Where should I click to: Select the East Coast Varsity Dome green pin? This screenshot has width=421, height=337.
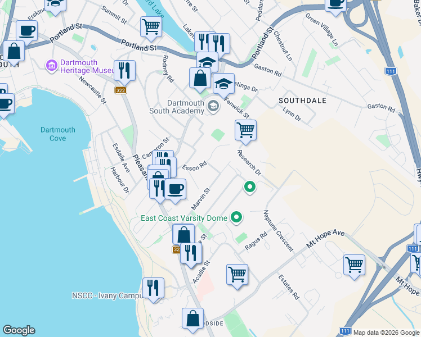(x=236, y=217)
